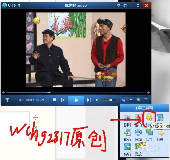Switch to mini mode via title bar icon

tap(125, 5)
